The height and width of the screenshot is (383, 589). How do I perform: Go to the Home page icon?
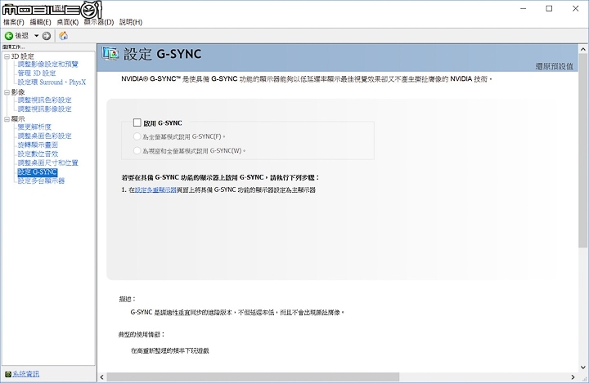64,36
